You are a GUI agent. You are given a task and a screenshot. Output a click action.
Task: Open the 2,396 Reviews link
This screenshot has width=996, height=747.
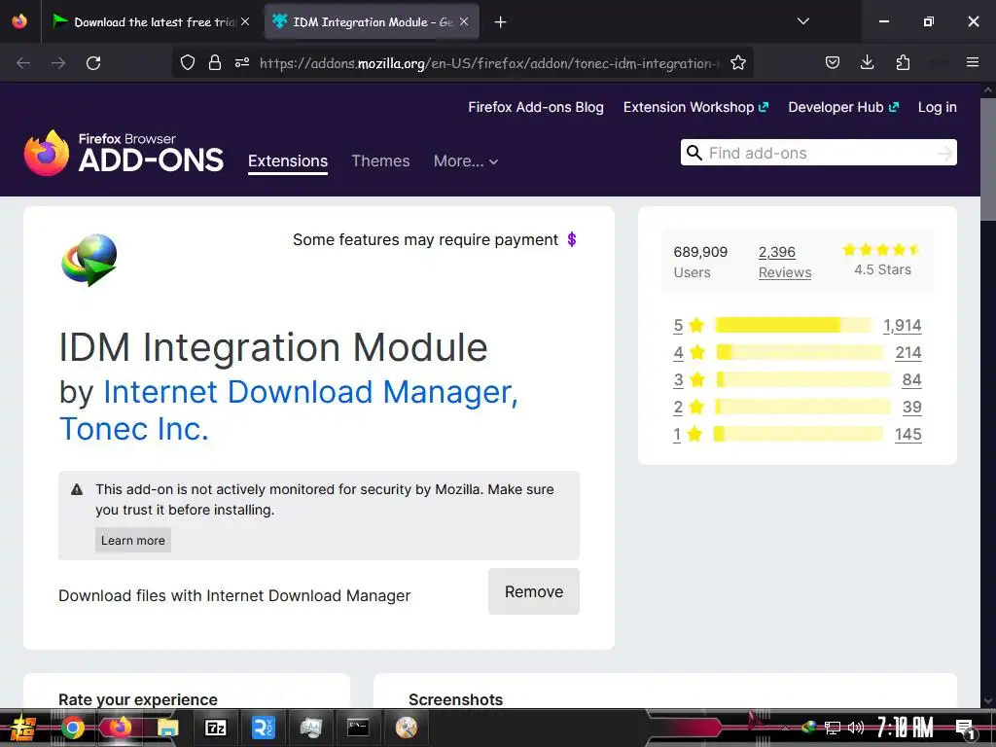pyautogui.click(x=785, y=262)
